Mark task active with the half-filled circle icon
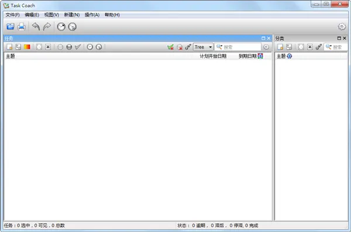 point(69,47)
